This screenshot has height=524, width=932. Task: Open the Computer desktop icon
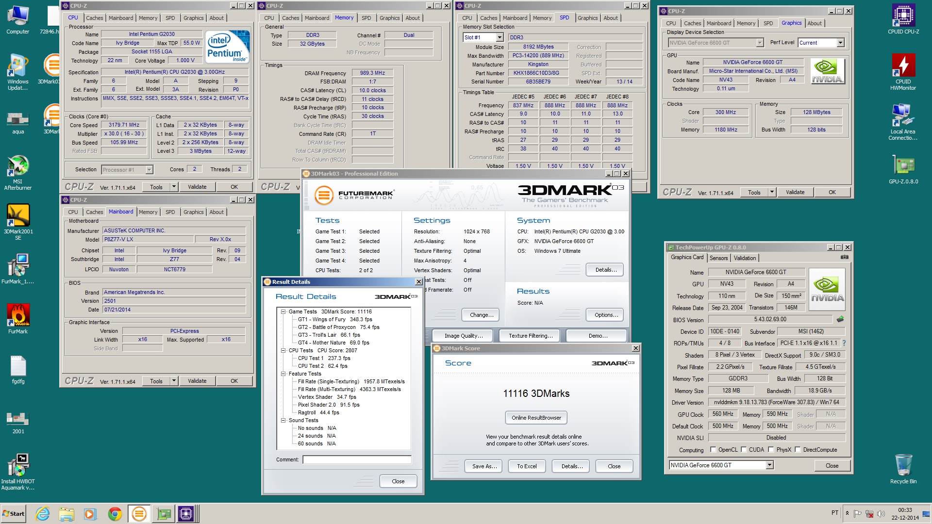(x=17, y=20)
